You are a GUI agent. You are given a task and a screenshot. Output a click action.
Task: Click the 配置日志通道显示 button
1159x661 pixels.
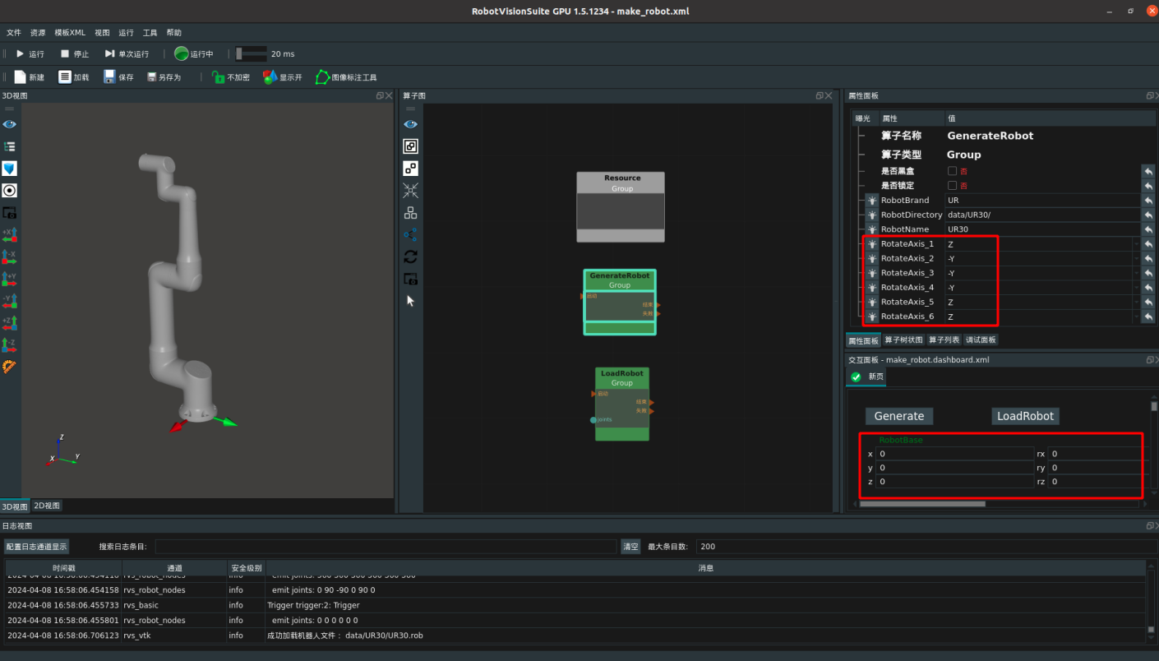tap(36, 547)
